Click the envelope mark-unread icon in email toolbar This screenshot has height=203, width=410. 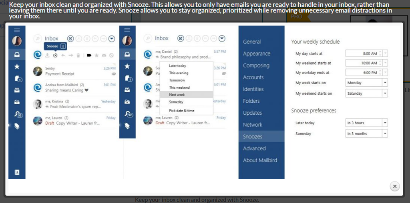tap(104, 55)
